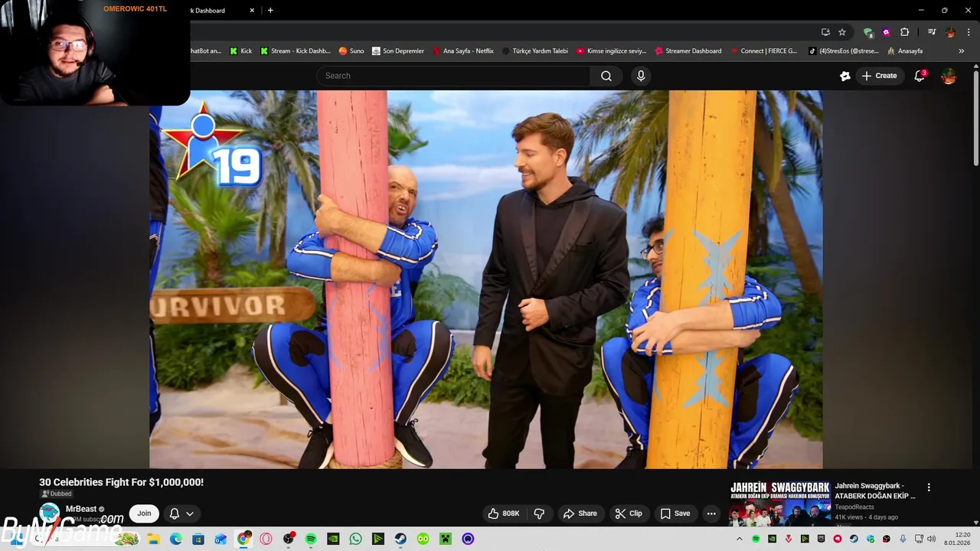Viewport: 980px width, 551px height.
Task: Open Microsoft Store from the taskbar
Action: point(198,539)
